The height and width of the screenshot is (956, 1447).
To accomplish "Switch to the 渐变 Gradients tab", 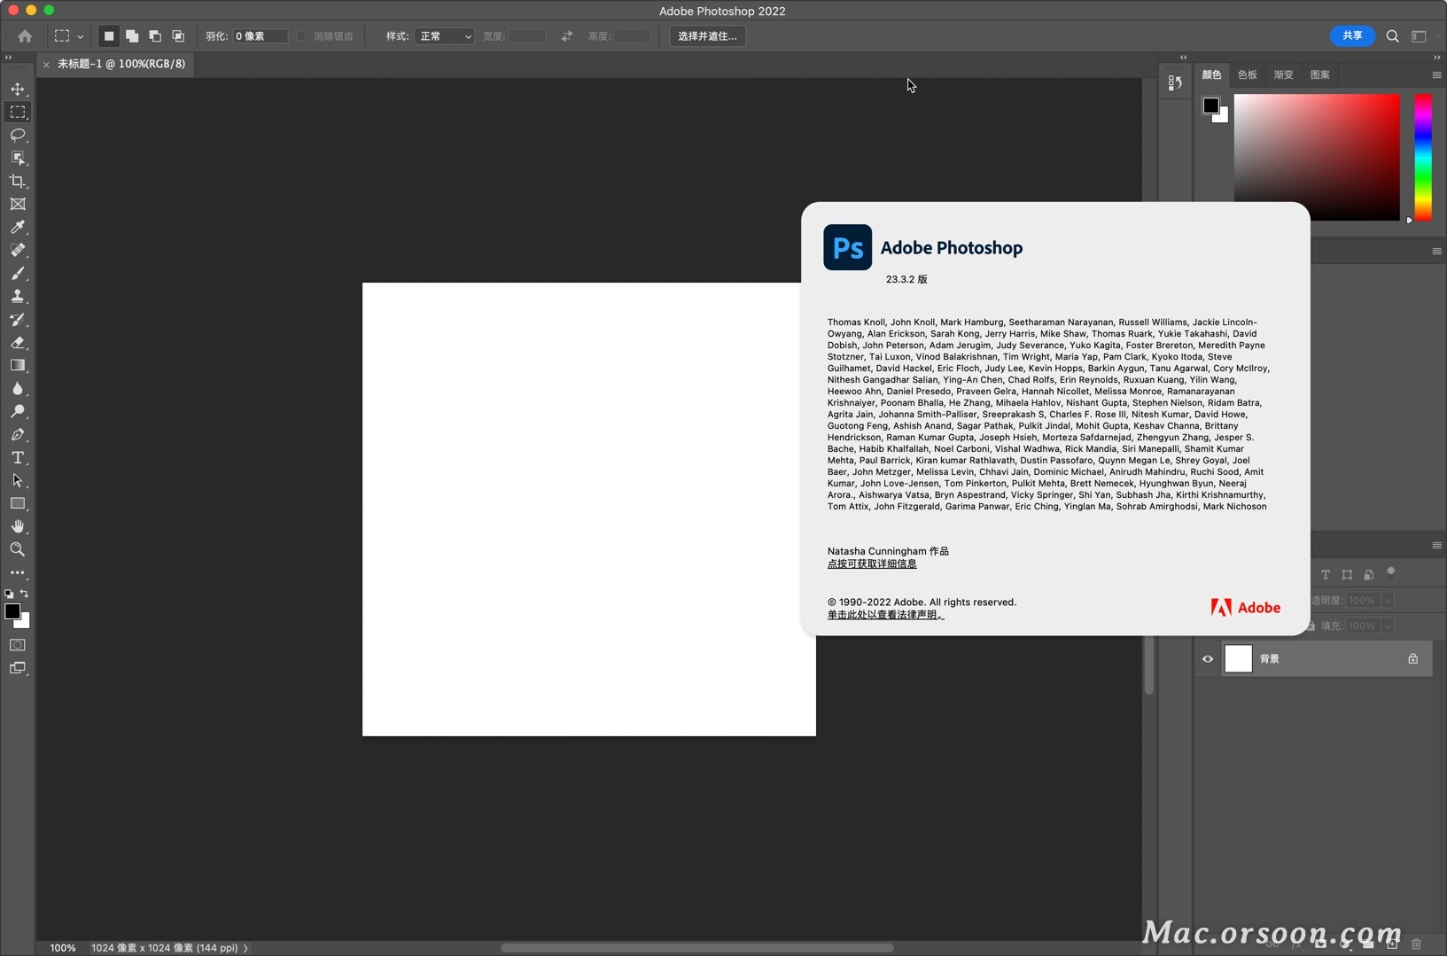I will click(1284, 75).
